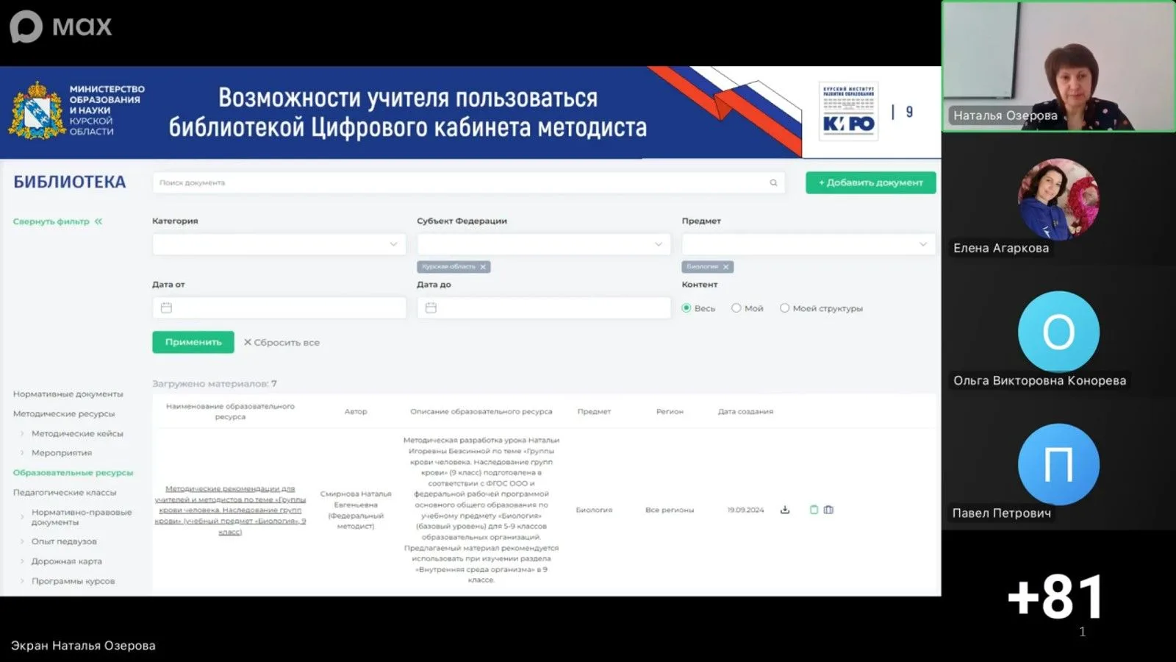Click the map-like icon at row end
Image resolution: width=1176 pixels, height=662 pixels.
pos(828,510)
